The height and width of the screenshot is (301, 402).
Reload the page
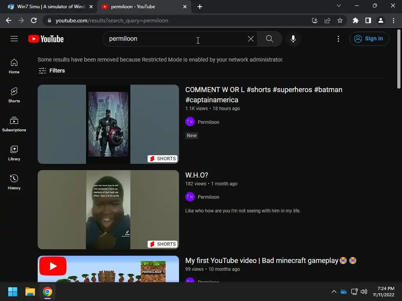[34, 20]
